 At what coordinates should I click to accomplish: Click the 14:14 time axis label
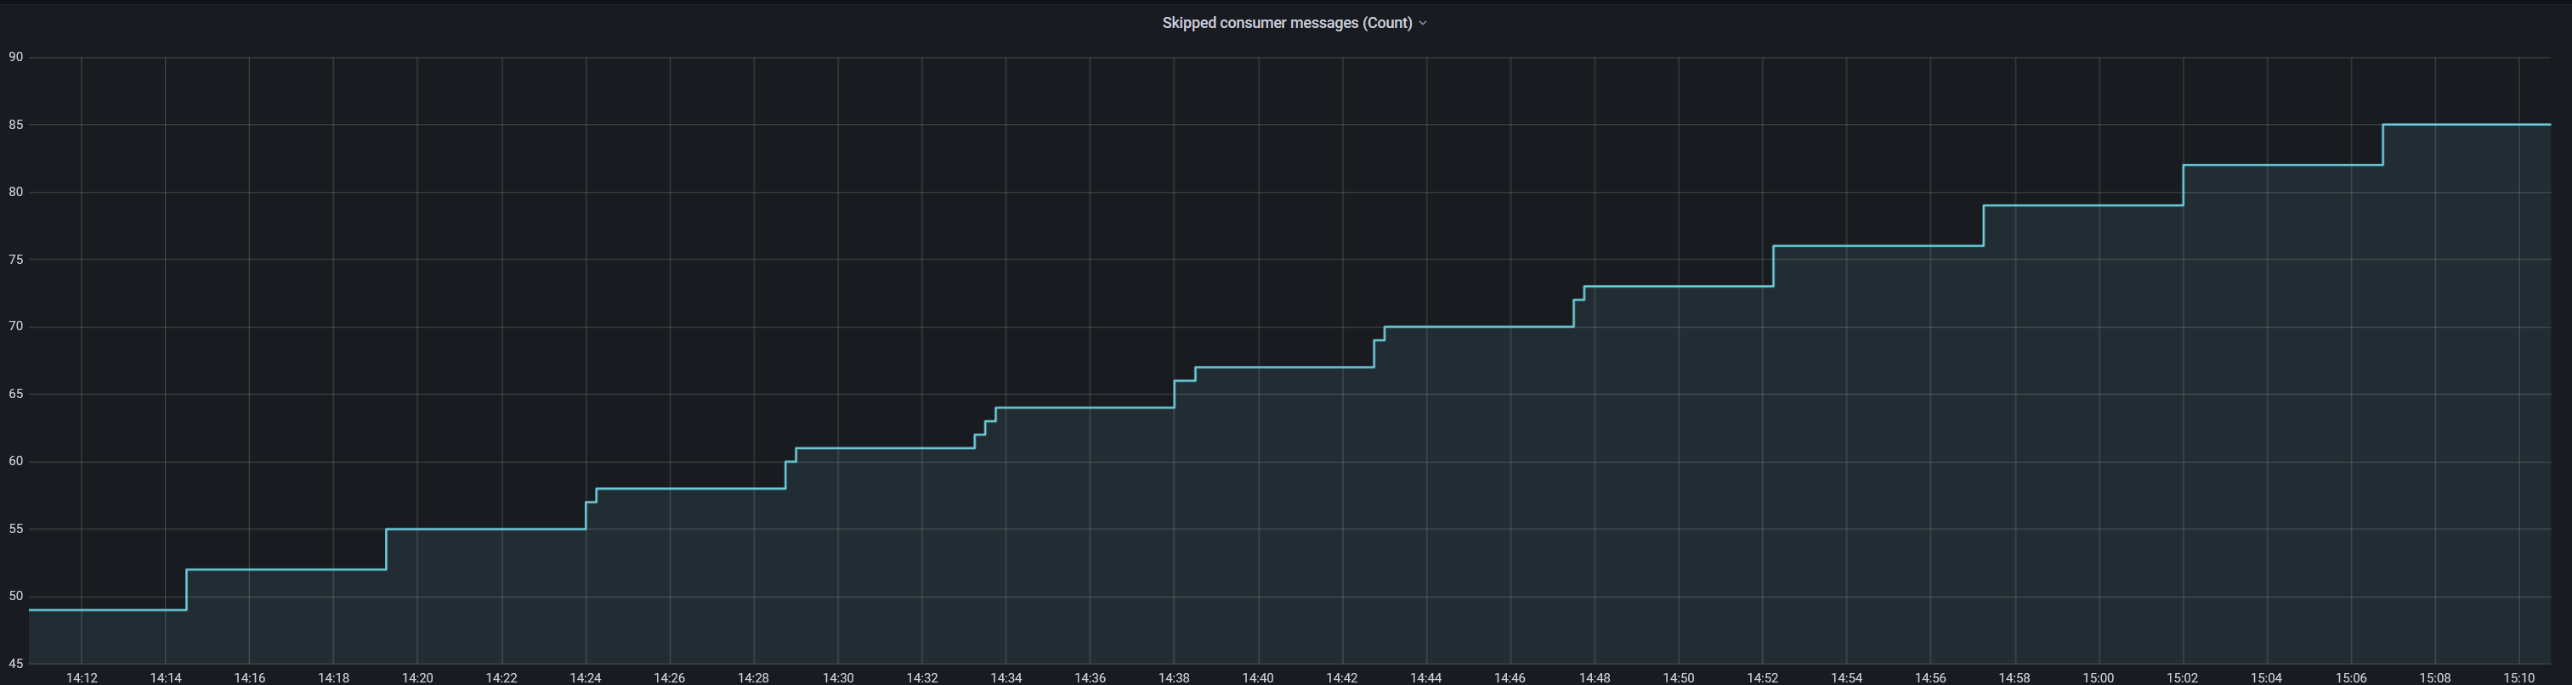click(166, 678)
